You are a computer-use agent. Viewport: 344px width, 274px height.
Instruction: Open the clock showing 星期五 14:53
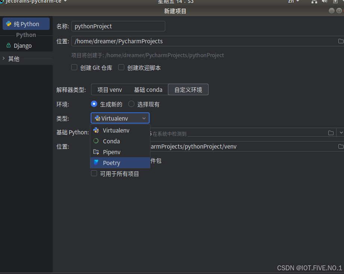[x=175, y=2]
